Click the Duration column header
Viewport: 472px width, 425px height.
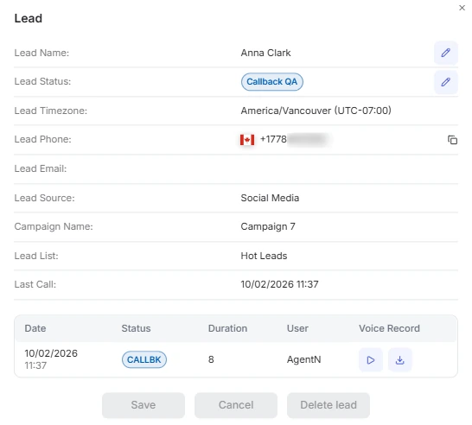[227, 328]
